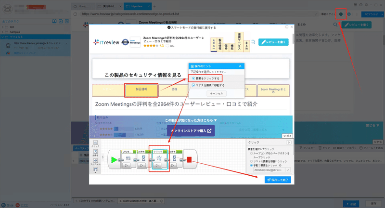
Task: Click the 高速スクレイピング link
Action: pyautogui.click(x=25, y=53)
